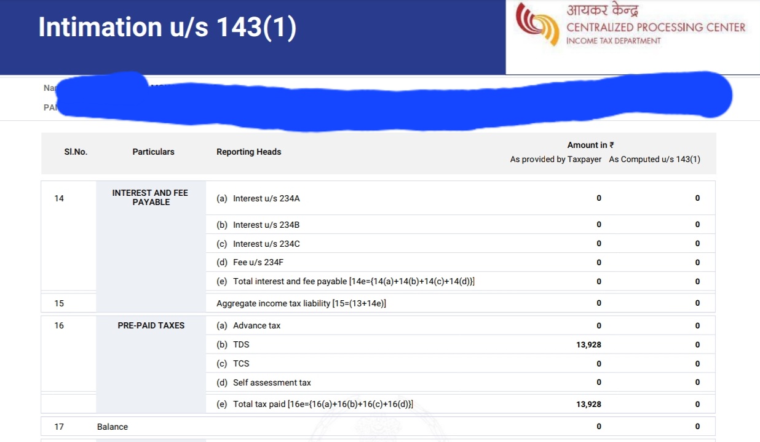Click the 'Reporting Heads' column header

(248, 152)
